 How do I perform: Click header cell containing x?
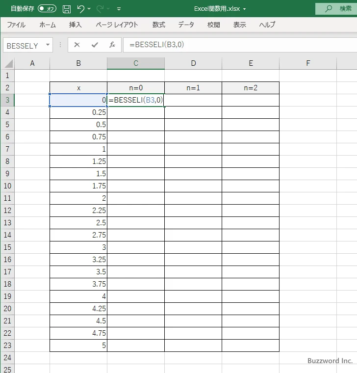click(78, 88)
